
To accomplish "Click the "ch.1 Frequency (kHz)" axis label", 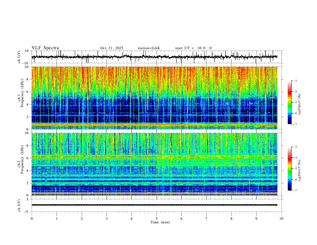I will pyautogui.click(x=20, y=92).
